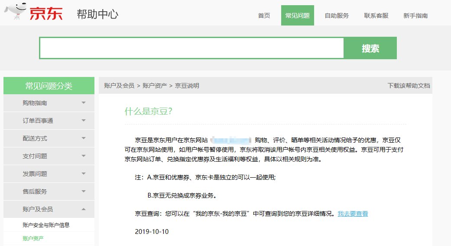Select the 常见问题 nav tab

[297, 16]
